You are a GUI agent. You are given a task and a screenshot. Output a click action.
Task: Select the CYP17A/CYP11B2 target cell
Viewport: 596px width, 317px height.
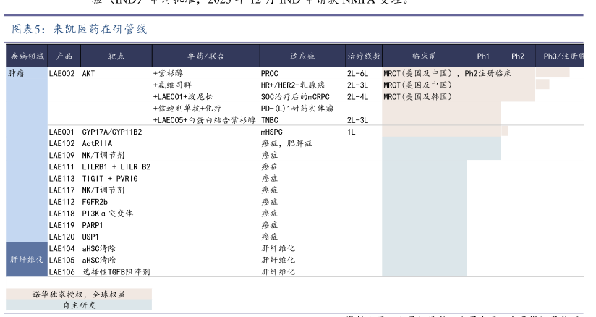click(112, 132)
